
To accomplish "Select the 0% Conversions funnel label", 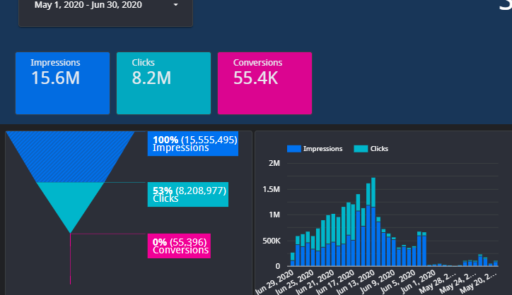I will click(x=179, y=246).
